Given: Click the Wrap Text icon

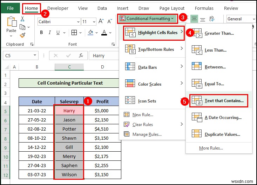Looking at the screenshot, I should [x=212, y=19].
